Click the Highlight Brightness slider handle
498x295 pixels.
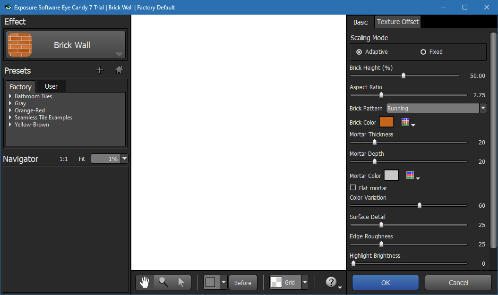click(x=353, y=263)
